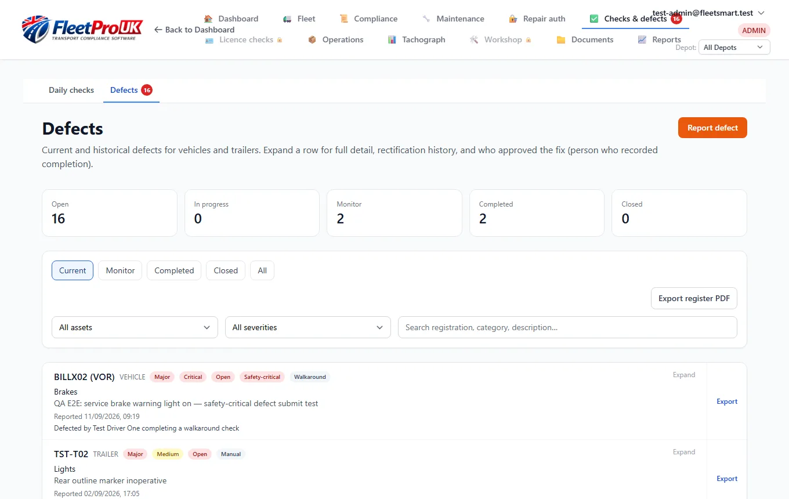Focus the search registration input field
Image resolution: width=789 pixels, height=499 pixels.
567,327
